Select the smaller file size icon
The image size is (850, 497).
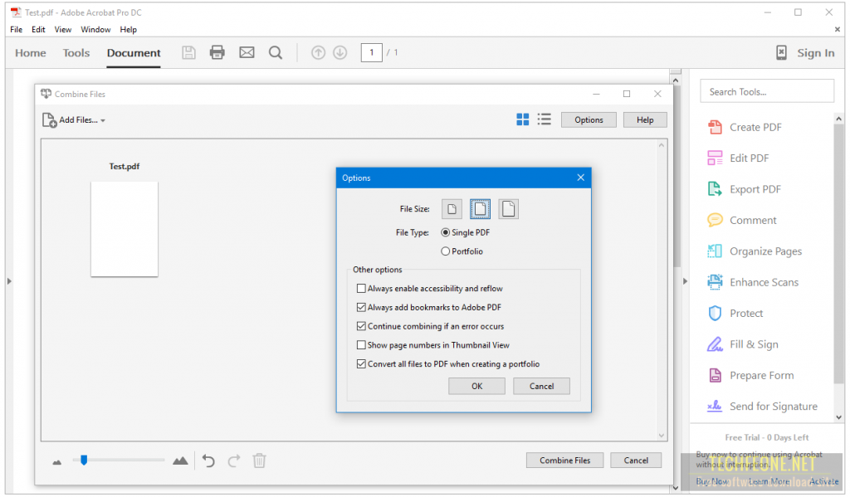pyautogui.click(x=452, y=208)
